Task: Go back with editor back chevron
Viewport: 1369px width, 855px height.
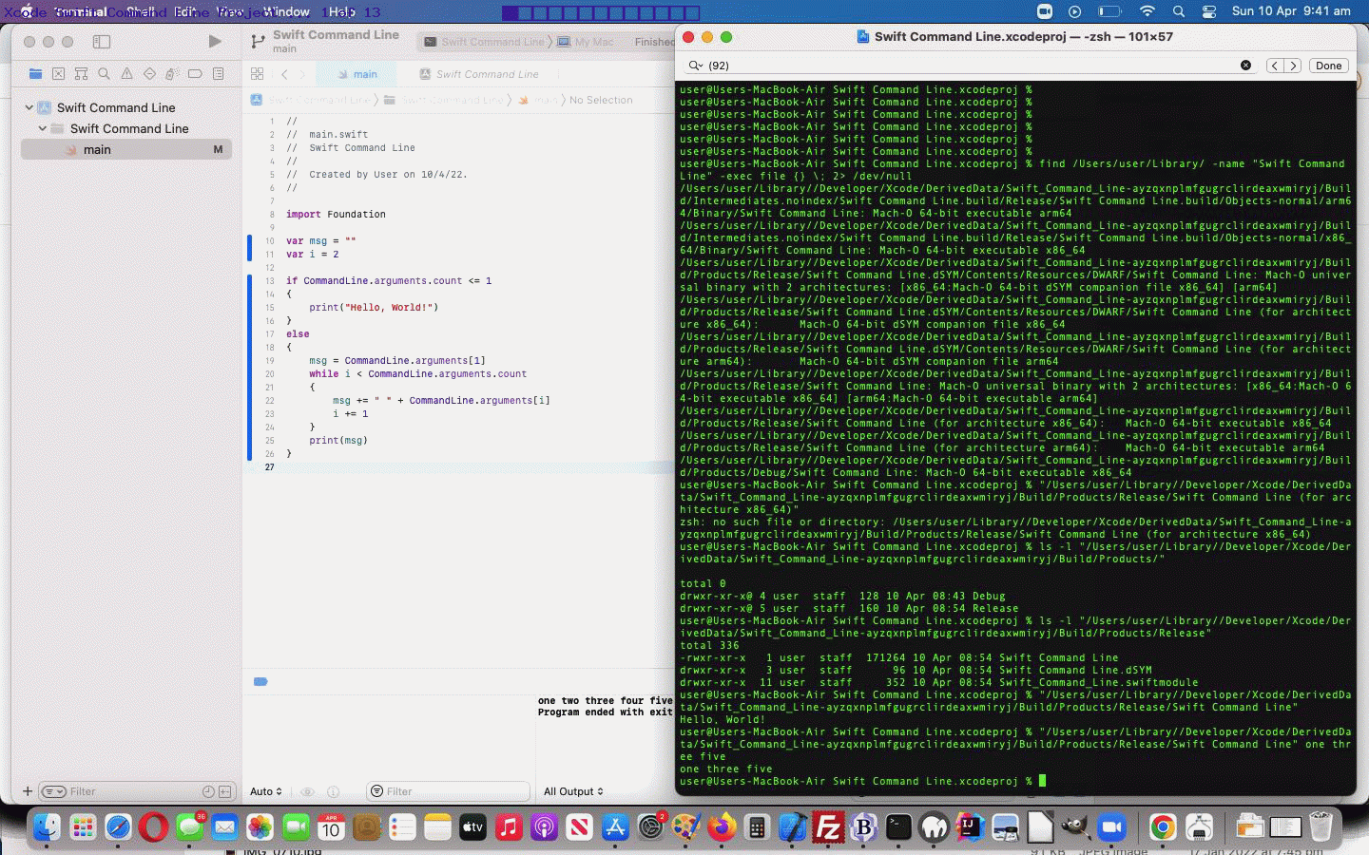Action: (284, 73)
